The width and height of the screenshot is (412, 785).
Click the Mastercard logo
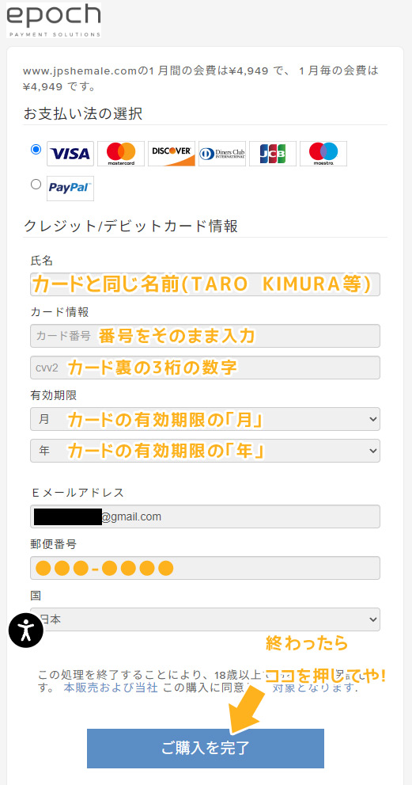[x=121, y=154]
